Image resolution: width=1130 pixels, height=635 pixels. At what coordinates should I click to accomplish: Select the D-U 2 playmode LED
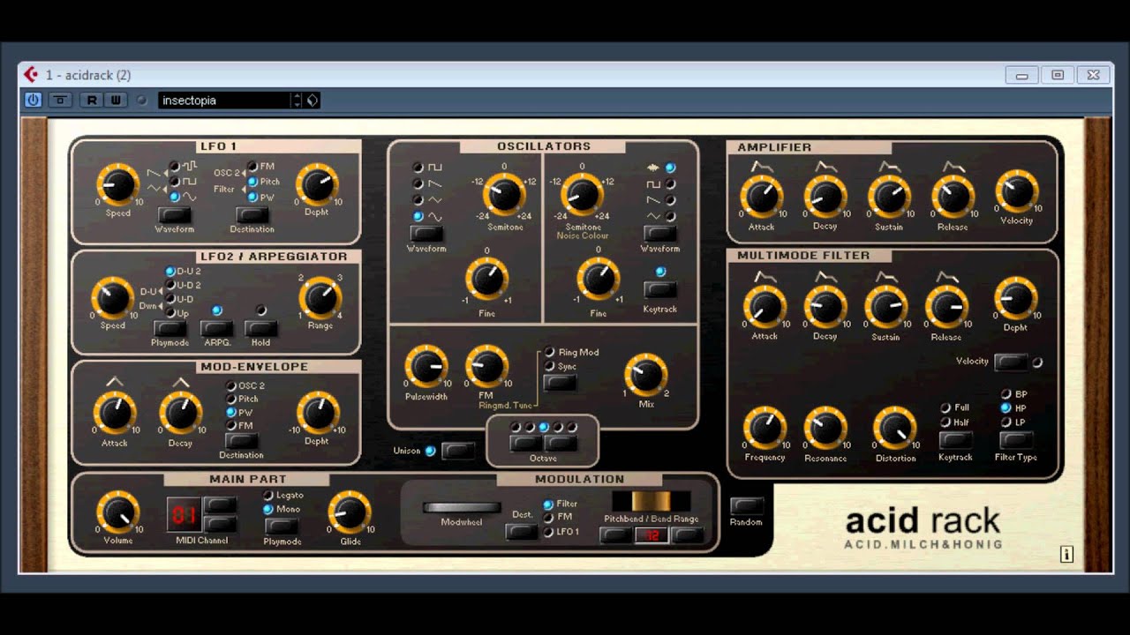tap(170, 272)
